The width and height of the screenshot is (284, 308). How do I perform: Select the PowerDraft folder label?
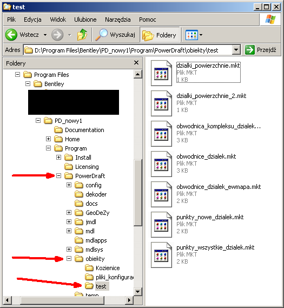[90, 176]
